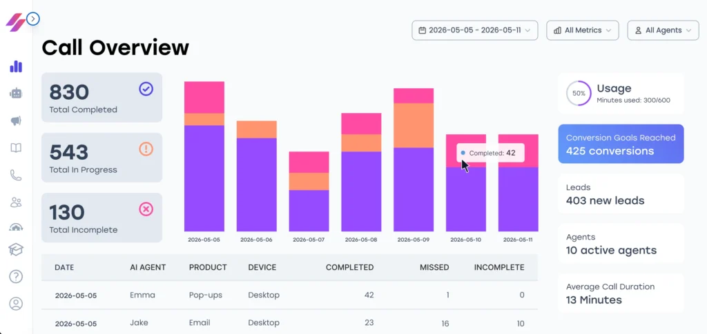Click Jake's incomplete value 10
Screen dimensions: 707x334
coord(520,324)
